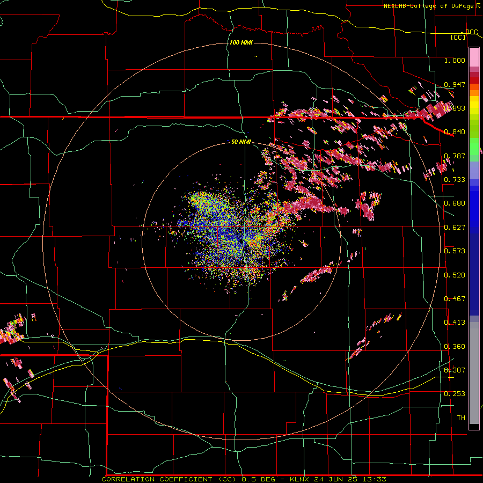The width and height of the screenshot is (483, 483).
Task: Click the 0.5 DEG elevation text
Action: tap(258, 479)
